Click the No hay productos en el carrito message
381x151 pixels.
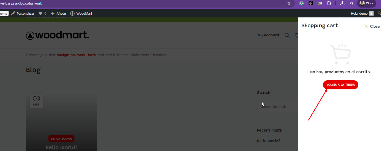340,72
